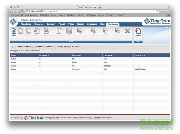Click the TimeTrex diamond logo at top left
This screenshot has width=180, height=134.
13,22
